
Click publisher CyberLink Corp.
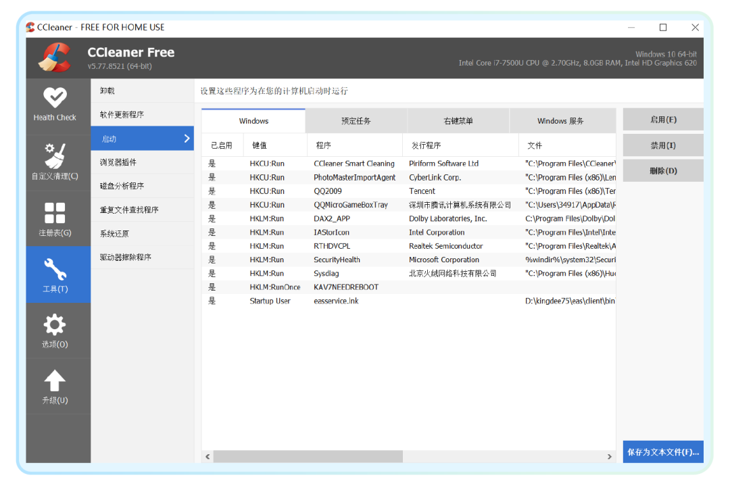(x=435, y=177)
